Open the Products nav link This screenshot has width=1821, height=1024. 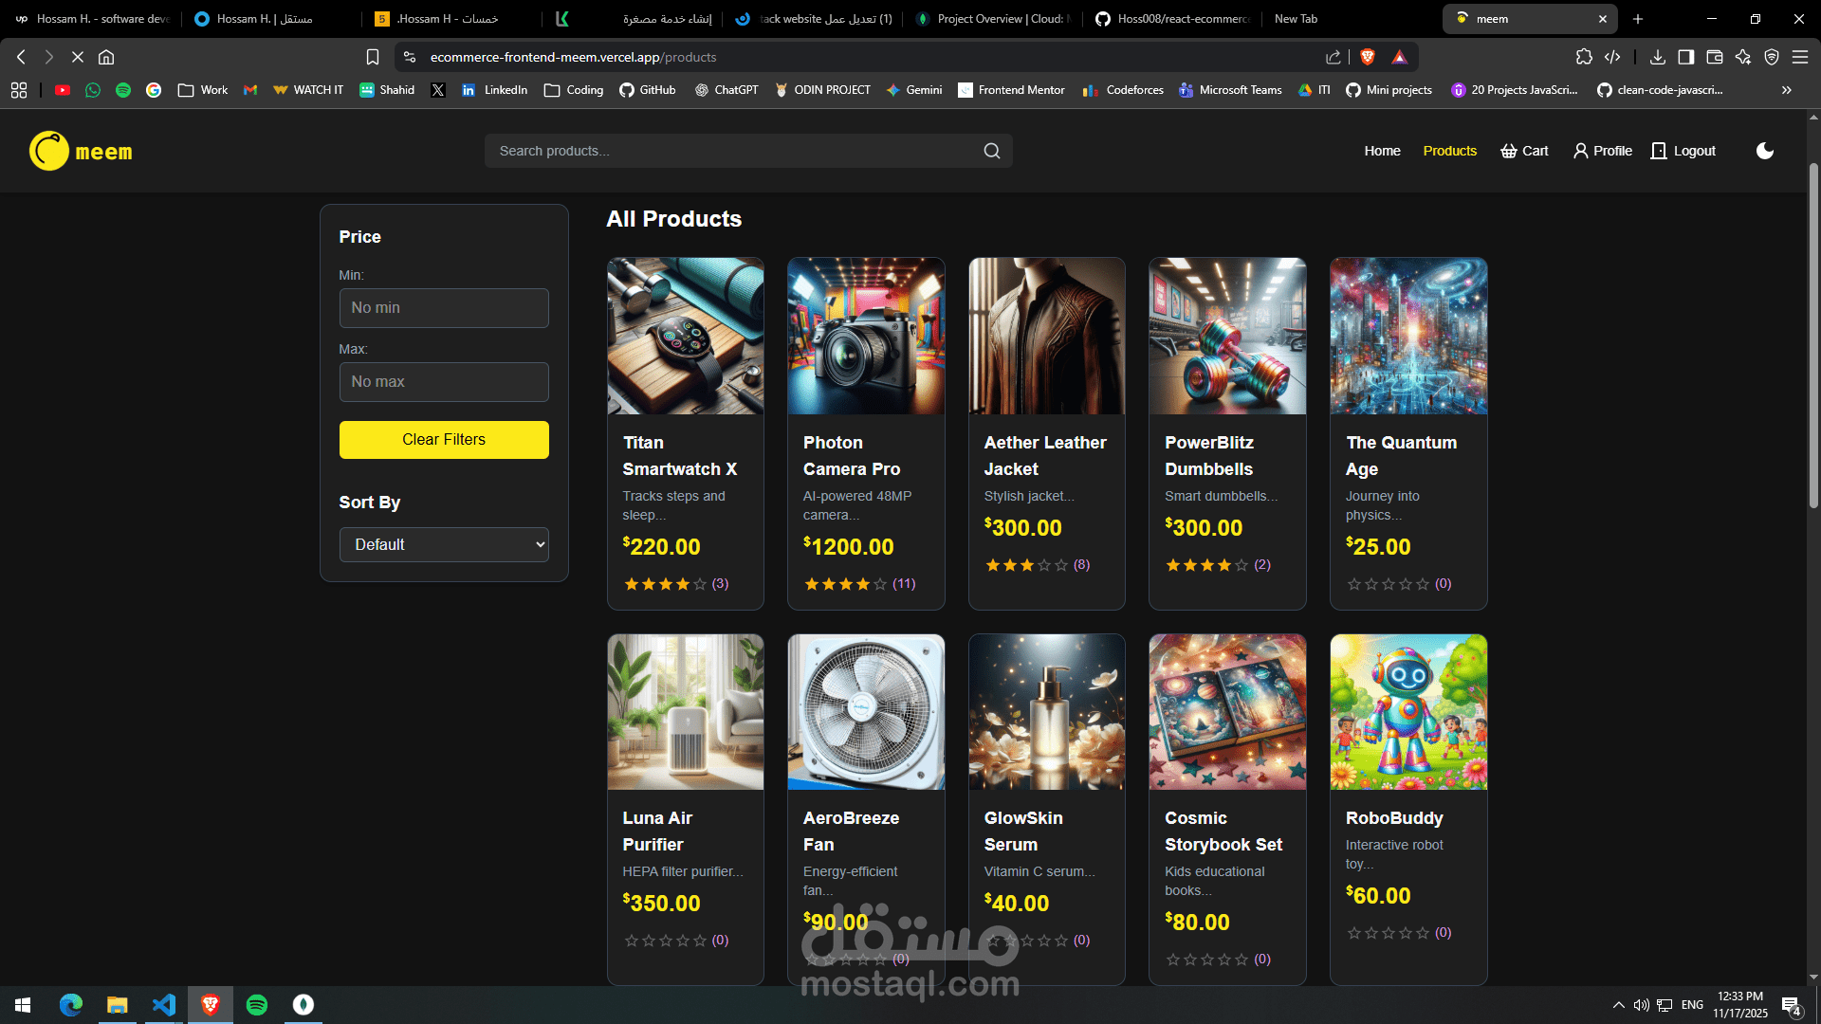click(1449, 151)
